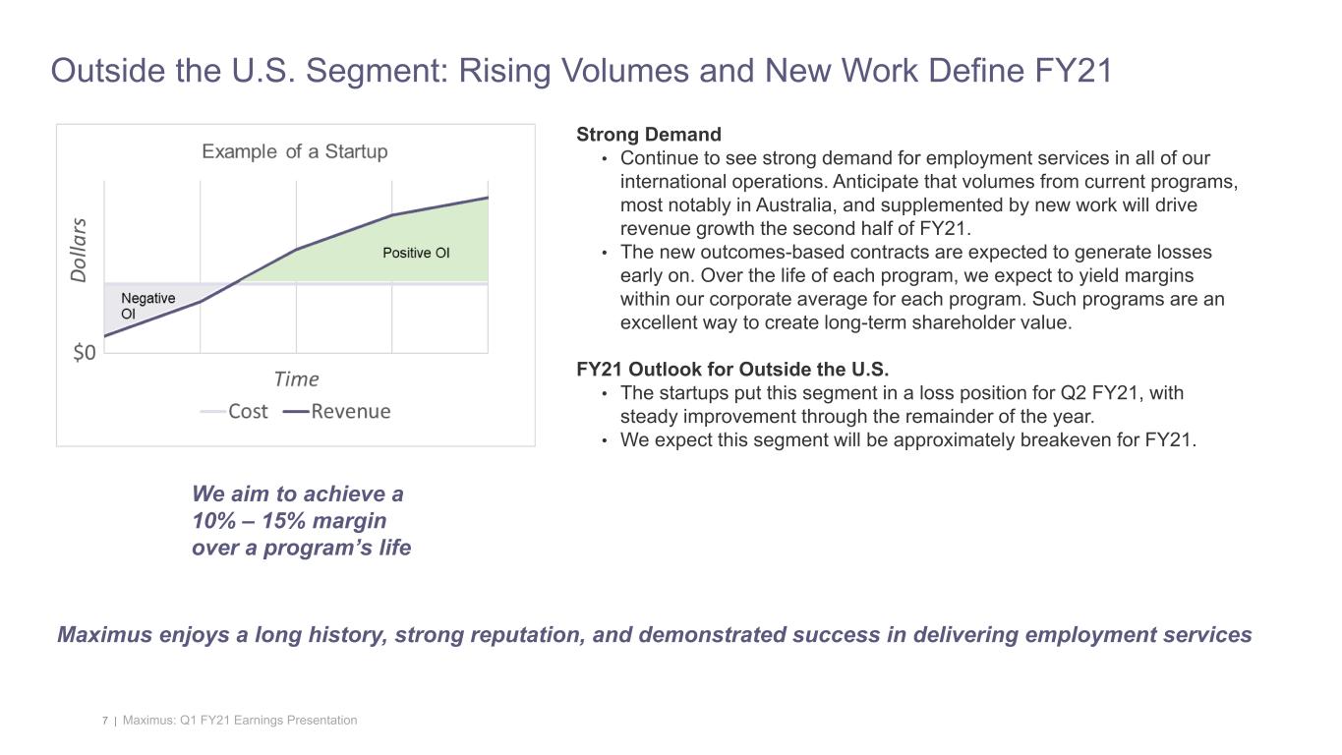Click the 'Maximus: Q1 FY21 Earnings Presentation' footer
Screen dimensions: 1342x755
pyautogui.click(x=239, y=720)
